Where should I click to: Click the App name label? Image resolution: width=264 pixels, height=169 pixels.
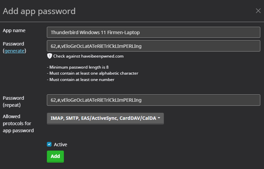(14, 30)
